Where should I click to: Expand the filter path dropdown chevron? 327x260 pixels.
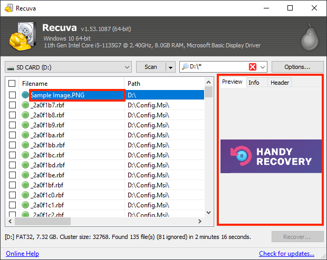[x=263, y=67]
